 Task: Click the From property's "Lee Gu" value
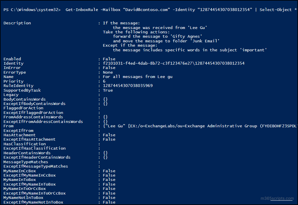click(x=115, y=126)
